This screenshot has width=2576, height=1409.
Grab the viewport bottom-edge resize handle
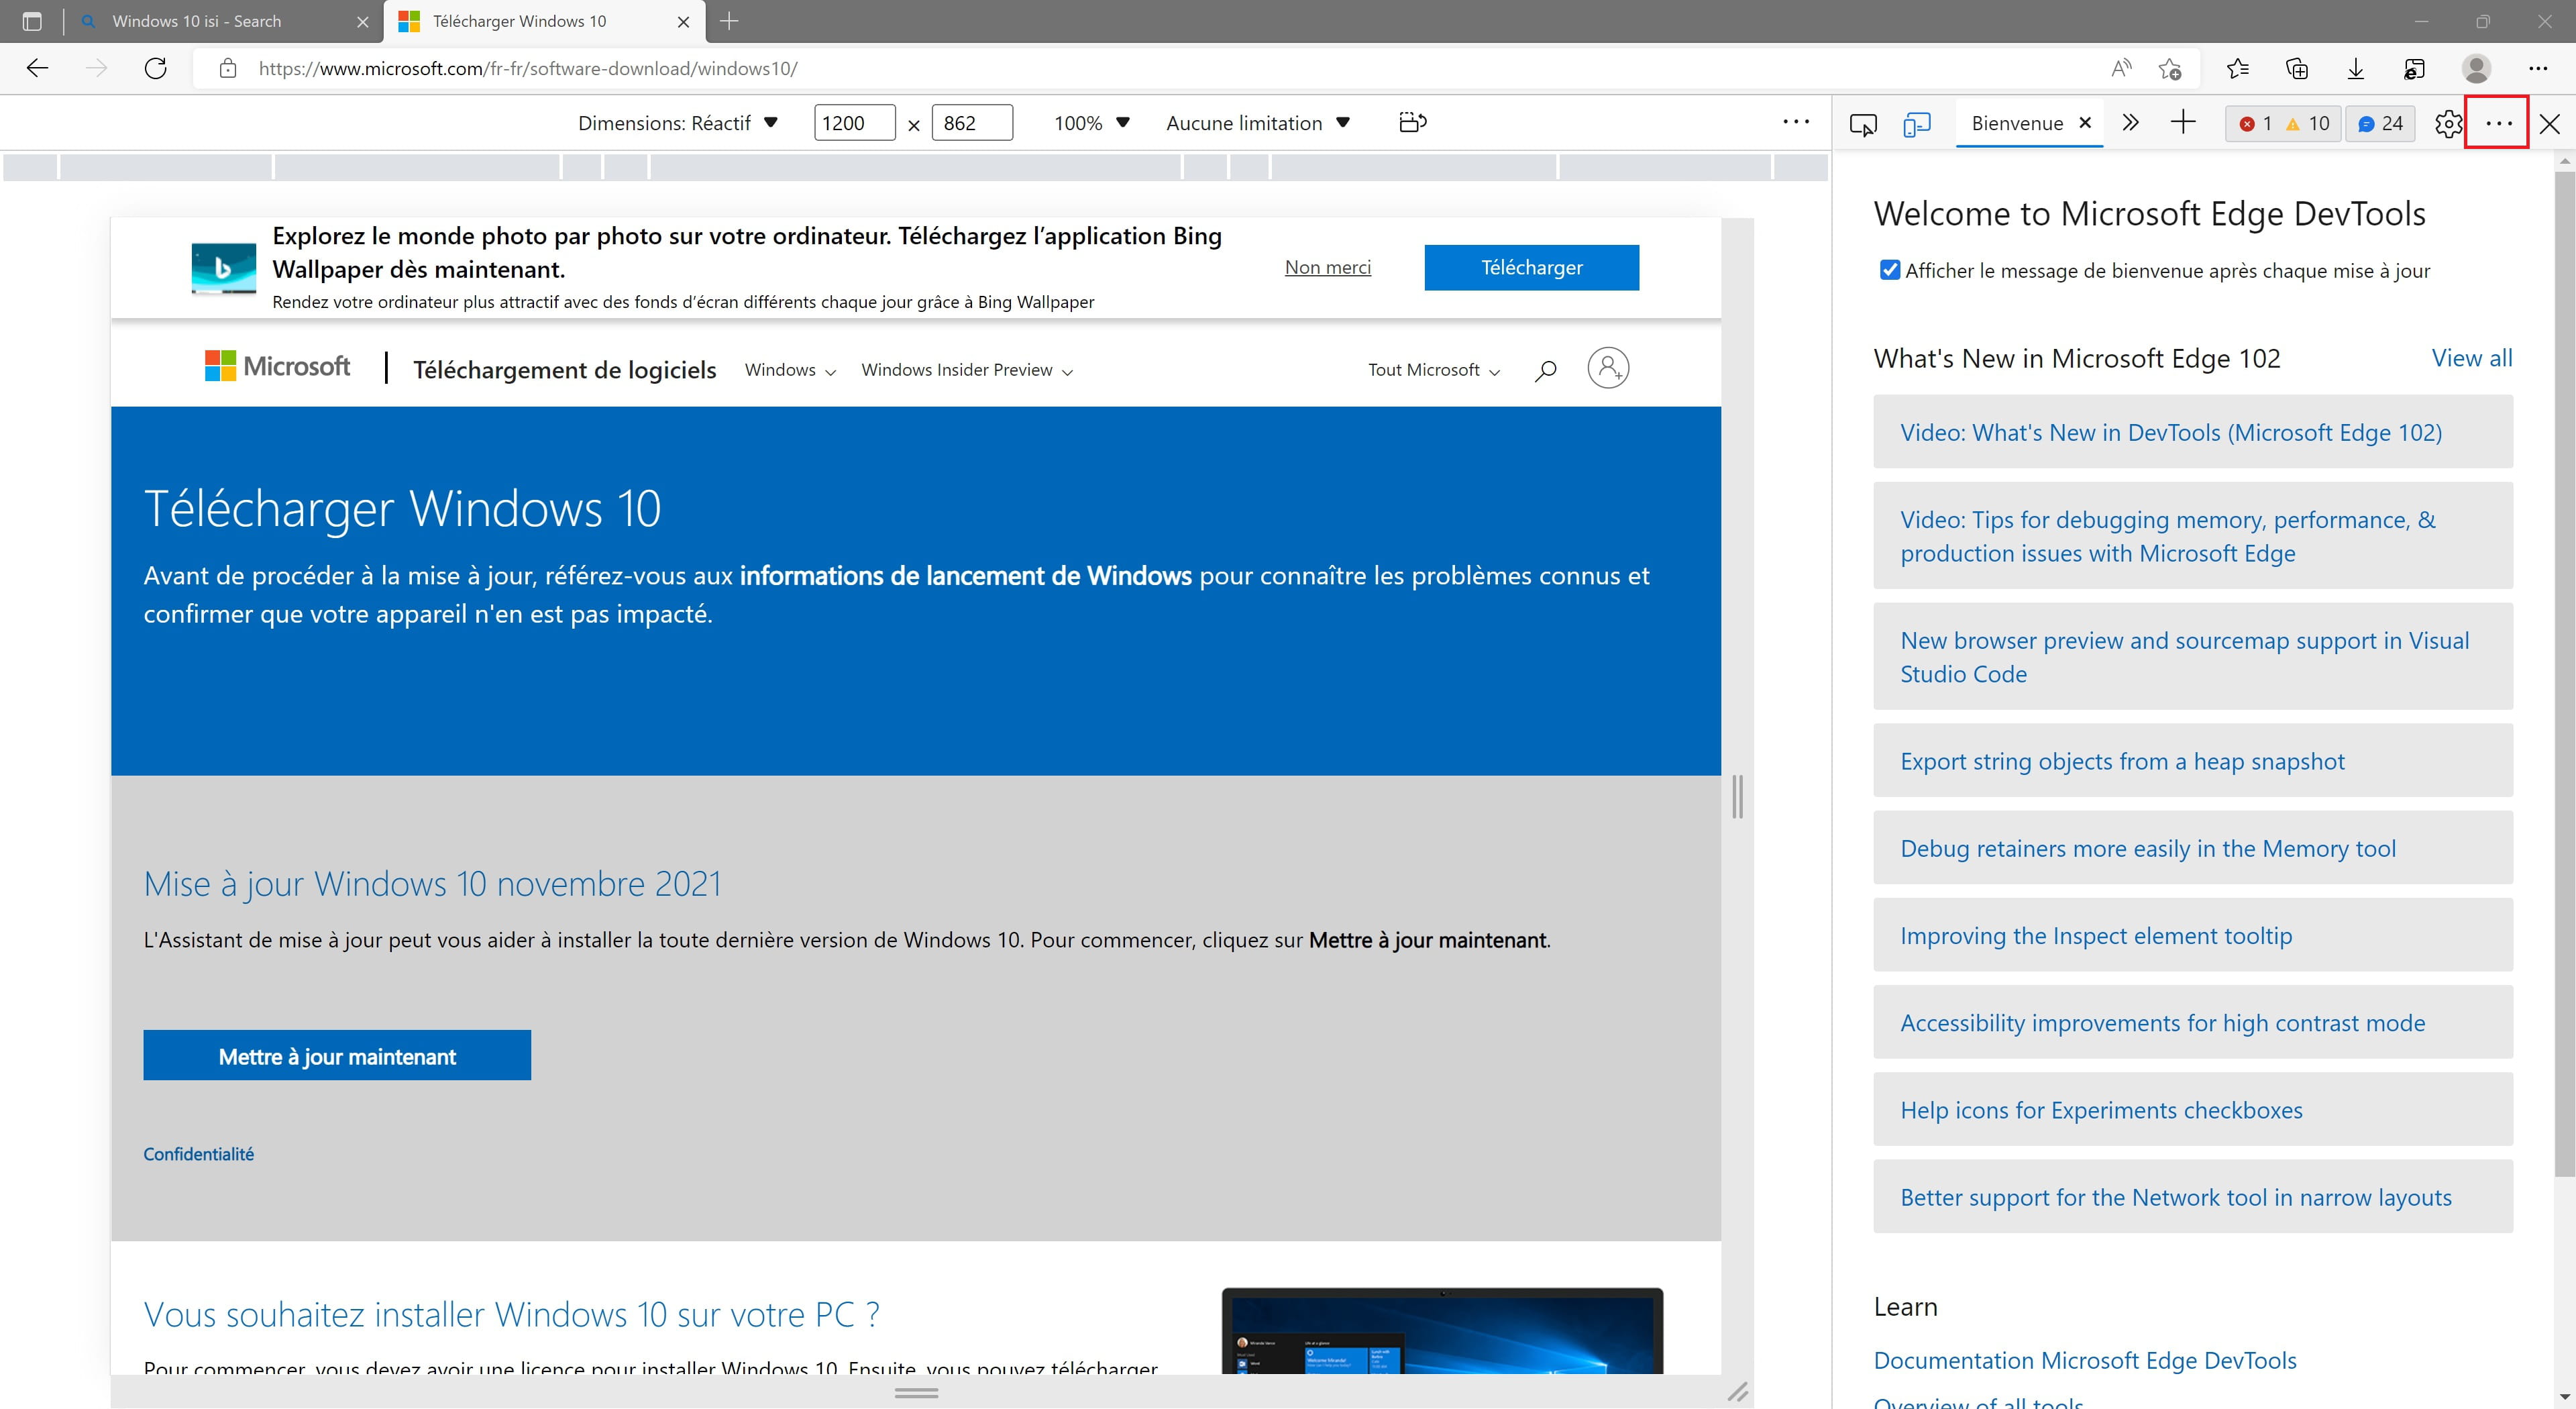[x=916, y=1392]
